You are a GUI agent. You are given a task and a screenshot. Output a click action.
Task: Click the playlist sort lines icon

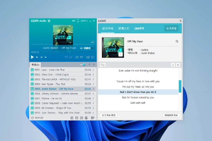86,118
